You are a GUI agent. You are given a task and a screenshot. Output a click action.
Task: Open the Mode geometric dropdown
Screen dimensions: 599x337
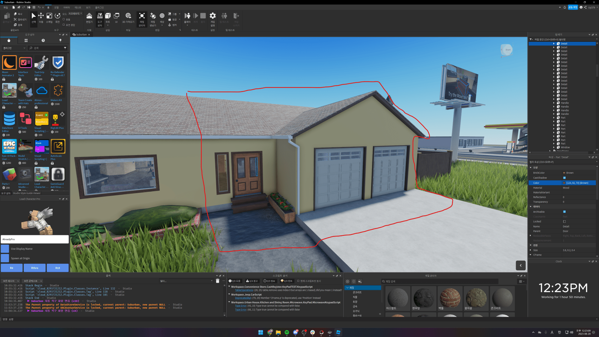click(75, 14)
